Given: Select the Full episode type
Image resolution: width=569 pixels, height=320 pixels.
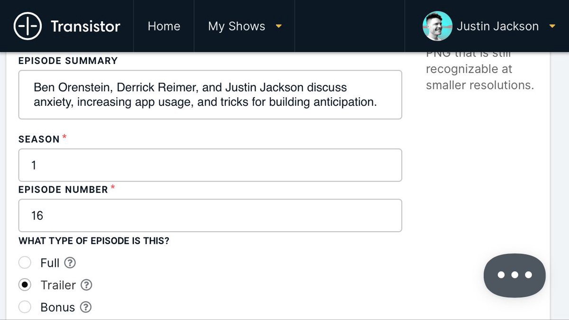Looking at the screenshot, I should point(25,263).
